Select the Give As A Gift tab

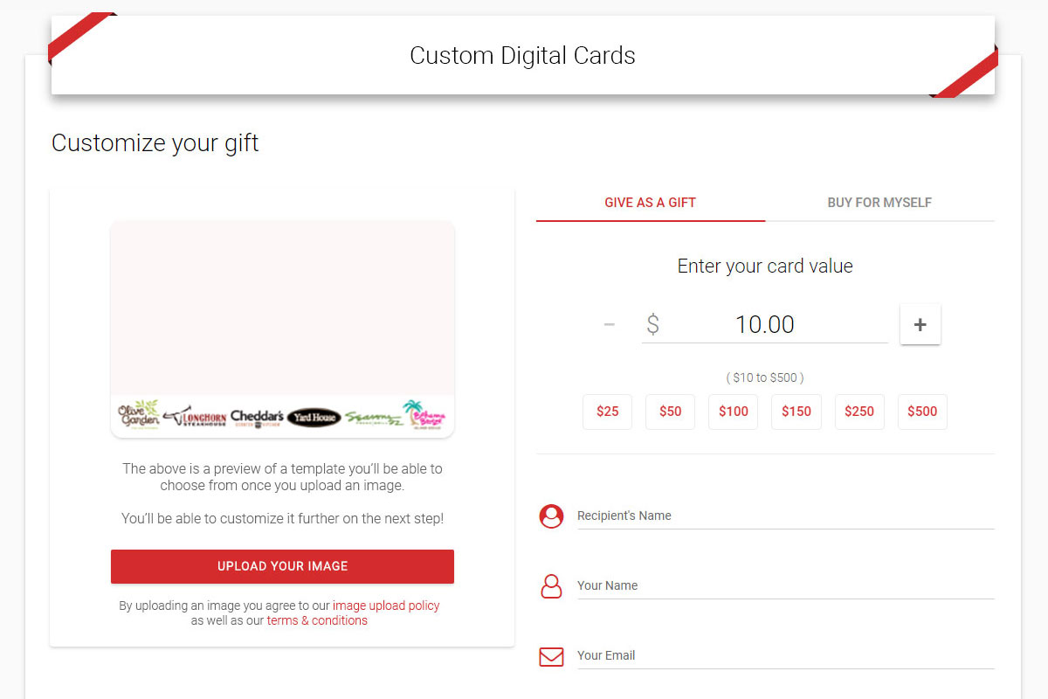651,203
